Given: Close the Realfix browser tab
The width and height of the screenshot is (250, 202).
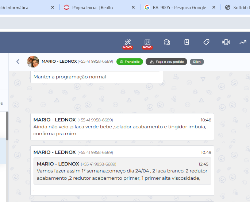Looking at the screenshot, I should [133, 7].
